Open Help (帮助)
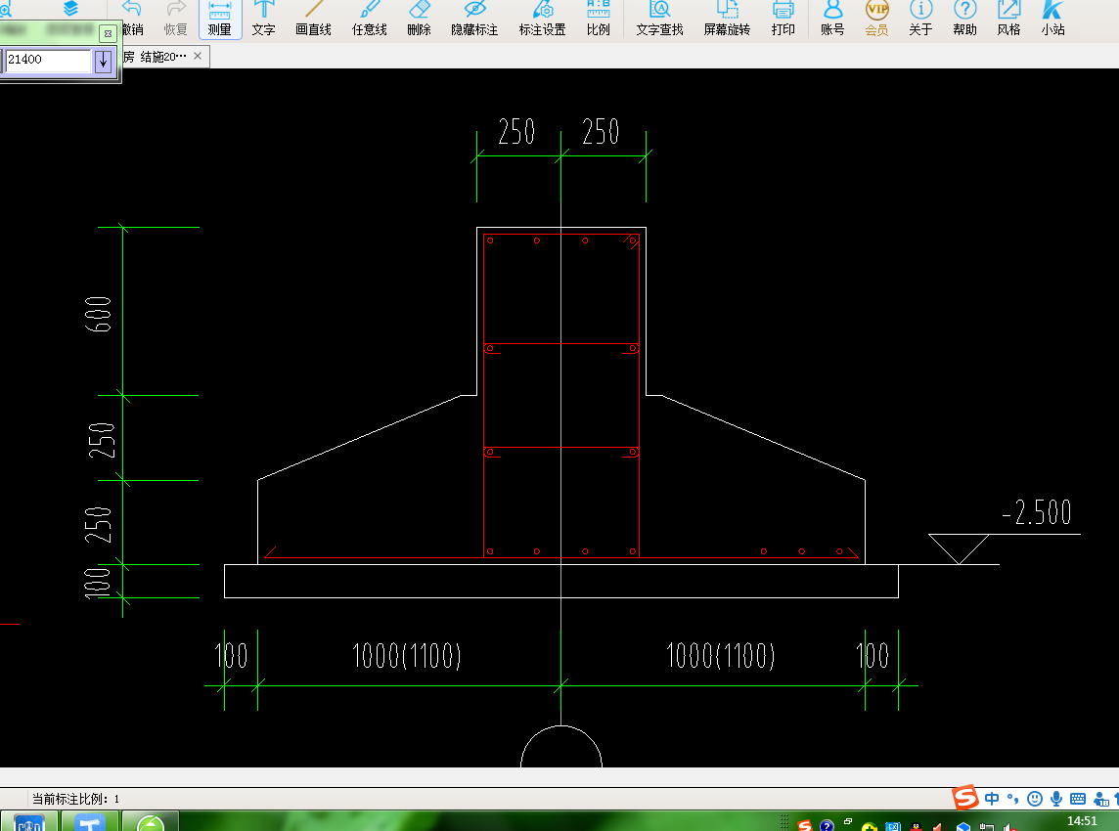Screen dimensions: 1119x831 [x=964, y=19]
